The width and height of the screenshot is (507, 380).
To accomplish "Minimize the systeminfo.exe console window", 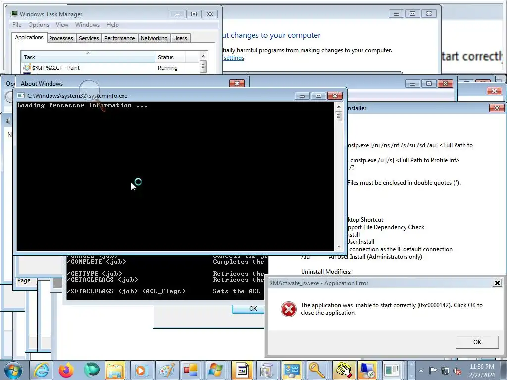I will (303, 96).
